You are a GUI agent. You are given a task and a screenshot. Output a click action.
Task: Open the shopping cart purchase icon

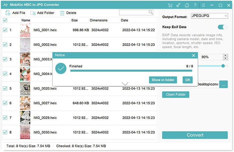170,5
